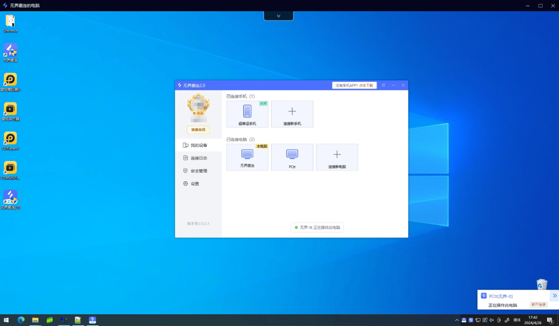The height and width of the screenshot is (326, 559).
Task: Open the PCtt computer tile
Action: tap(292, 157)
